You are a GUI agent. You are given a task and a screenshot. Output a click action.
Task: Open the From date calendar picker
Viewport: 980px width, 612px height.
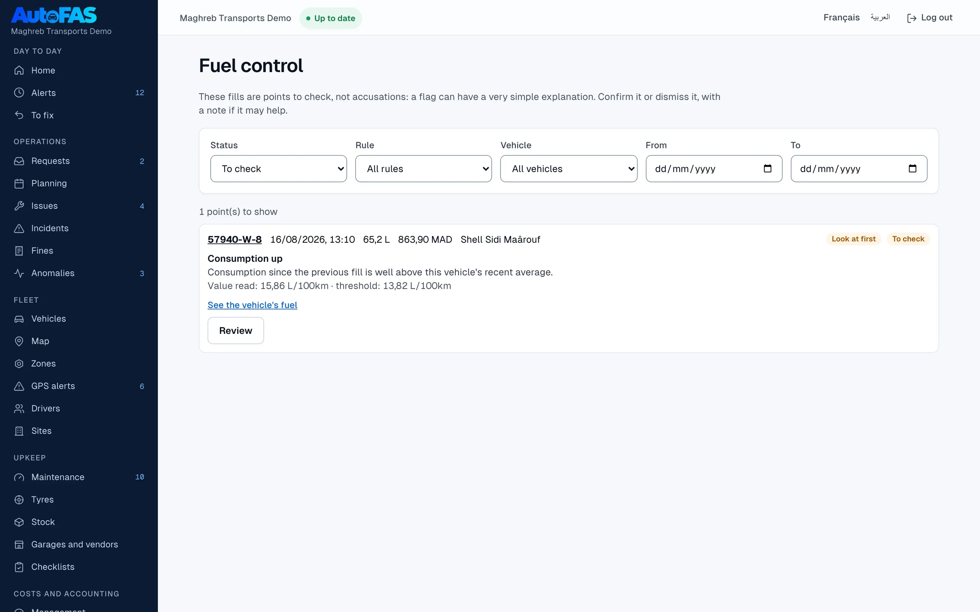[x=767, y=168]
